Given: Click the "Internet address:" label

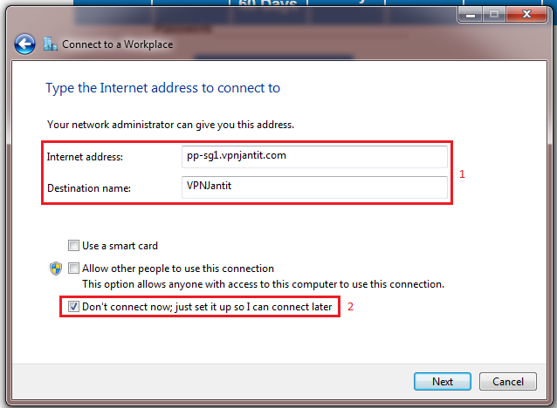Looking at the screenshot, I should point(85,157).
